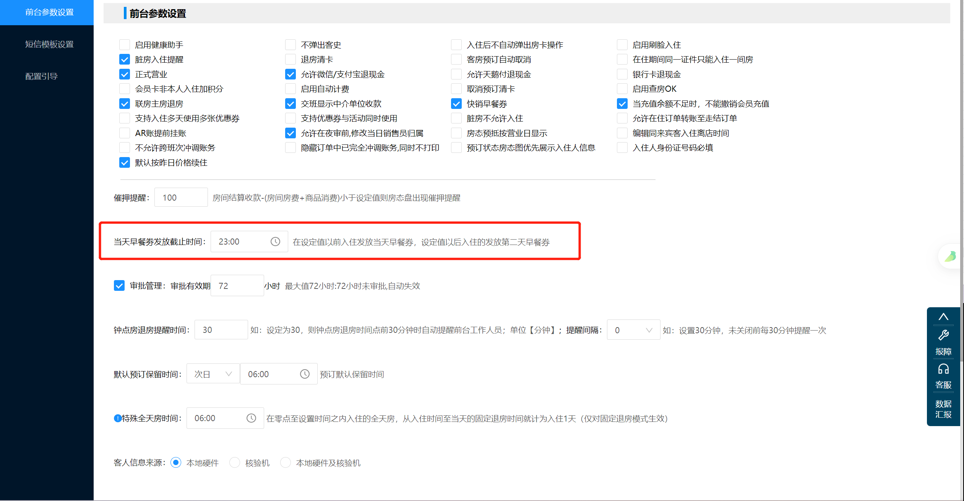Viewport: 964px width, 501px height.
Task: Check 脏房不允许入住
Action: [456, 118]
